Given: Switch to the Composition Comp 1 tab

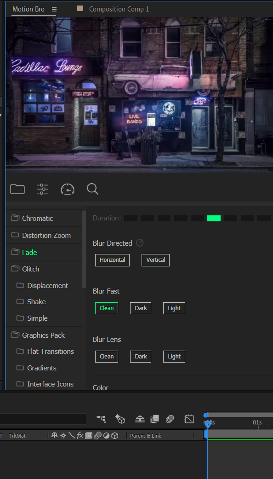Looking at the screenshot, I should [119, 9].
